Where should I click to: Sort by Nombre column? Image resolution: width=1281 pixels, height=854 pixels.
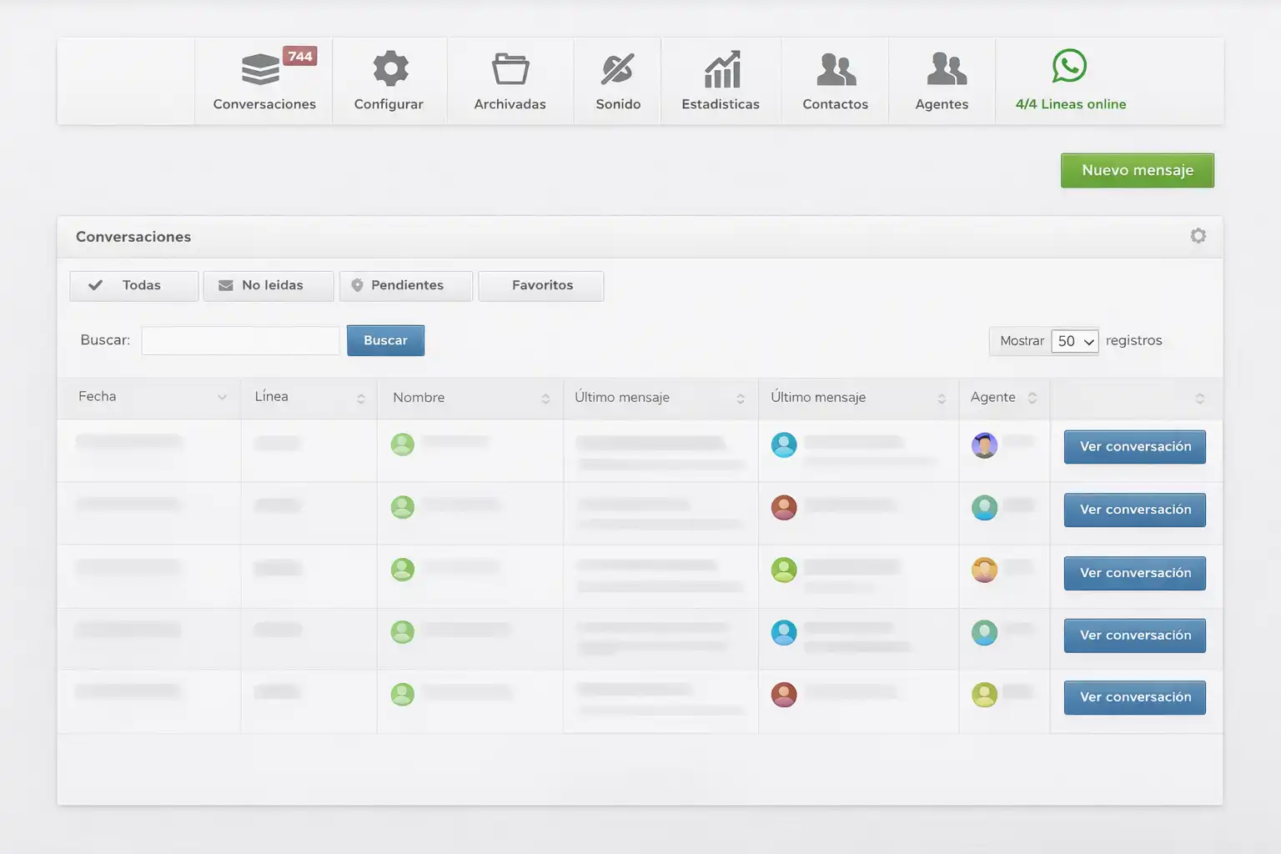click(x=470, y=398)
